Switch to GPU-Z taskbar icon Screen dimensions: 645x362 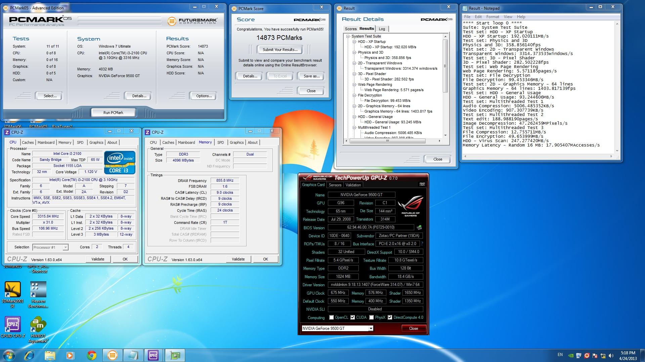point(175,355)
